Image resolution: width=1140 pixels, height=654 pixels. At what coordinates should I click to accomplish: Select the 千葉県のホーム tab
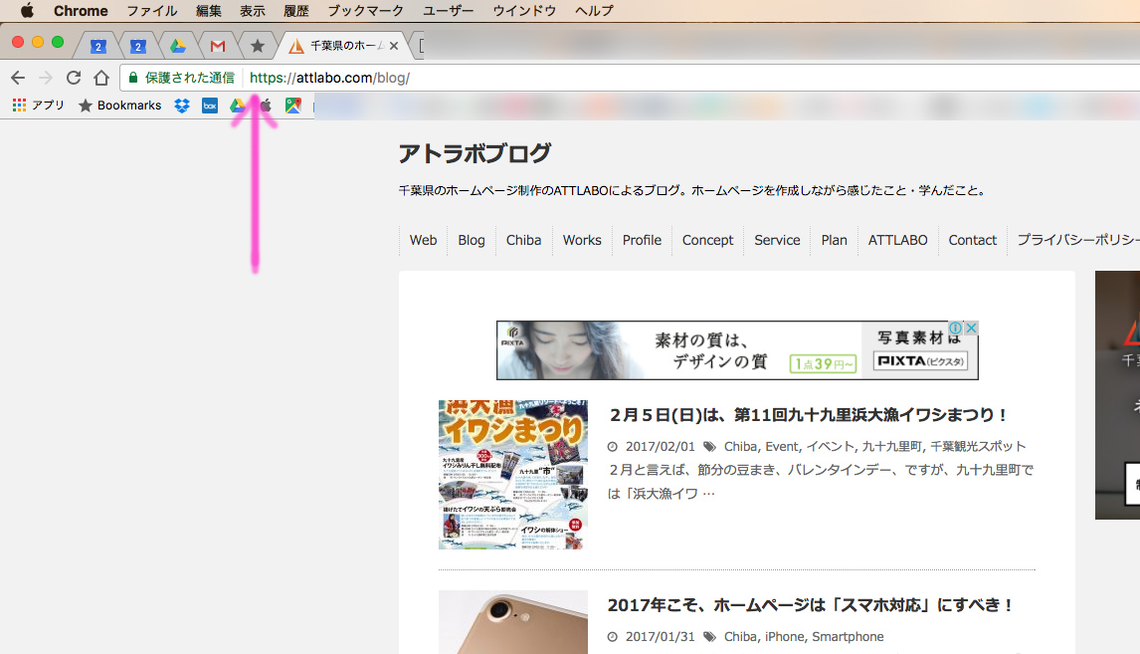coord(343,46)
